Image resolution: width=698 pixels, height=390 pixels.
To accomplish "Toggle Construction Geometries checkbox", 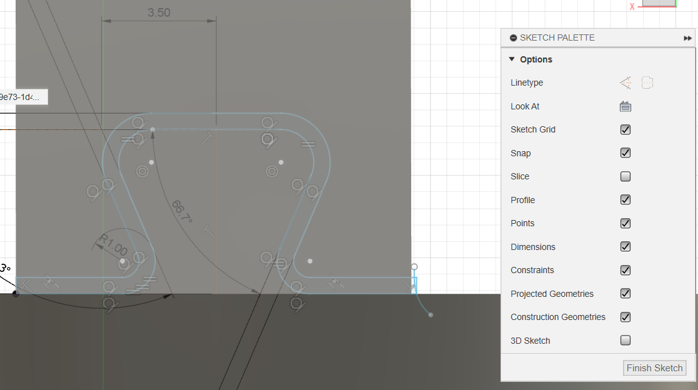I will click(x=626, y=317).
